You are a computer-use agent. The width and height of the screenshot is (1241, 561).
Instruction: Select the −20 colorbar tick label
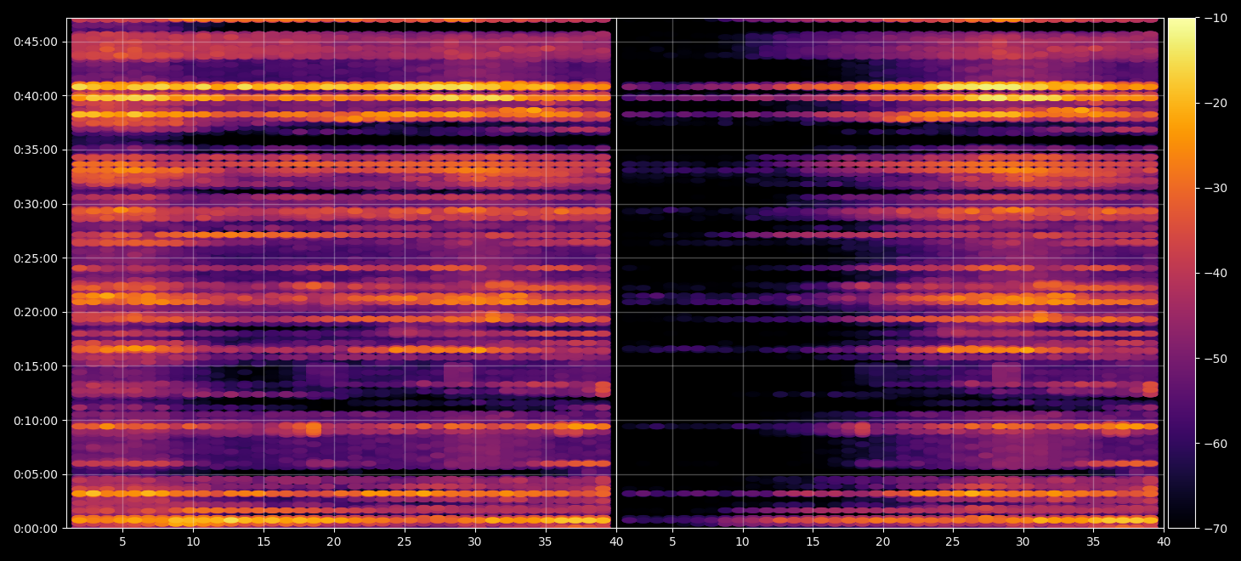(1215, 103)
